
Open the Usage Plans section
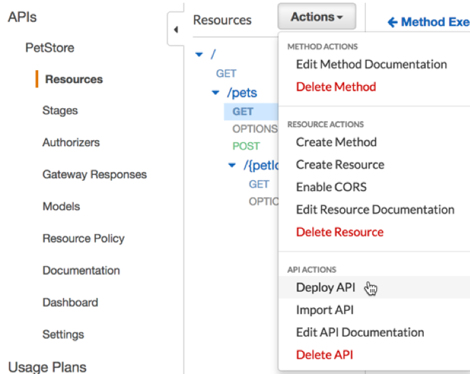(x=47, y=367)
